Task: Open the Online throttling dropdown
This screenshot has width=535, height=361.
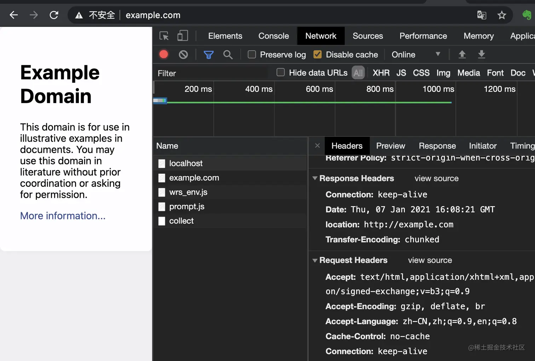Action: click(416, 54)
